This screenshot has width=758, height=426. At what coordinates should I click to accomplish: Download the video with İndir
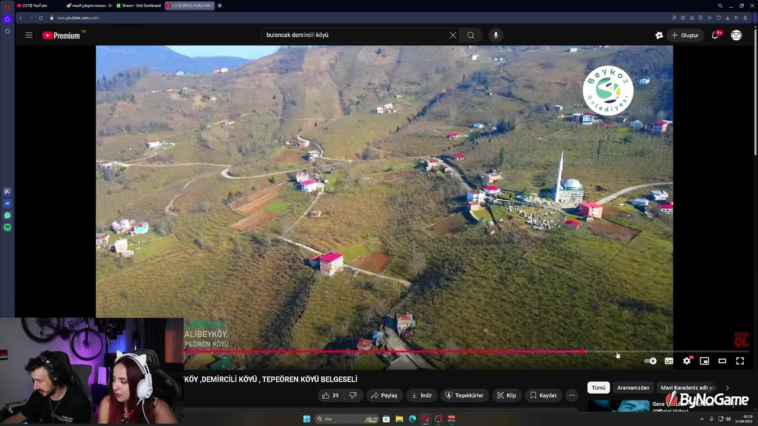pos(422,395)
